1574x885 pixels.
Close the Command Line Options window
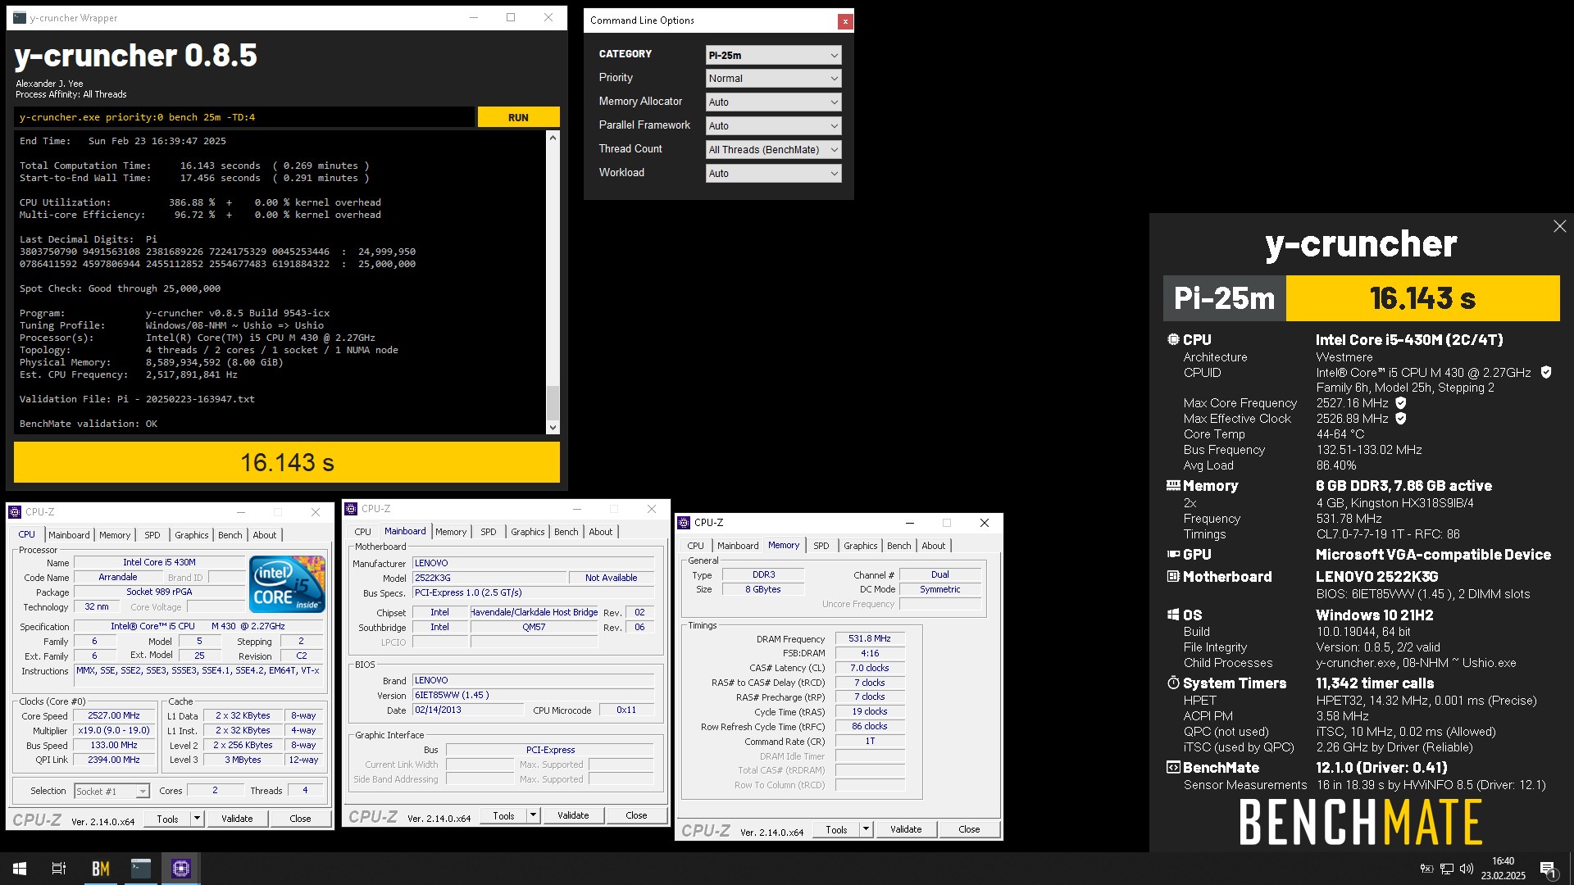(845, 21)
